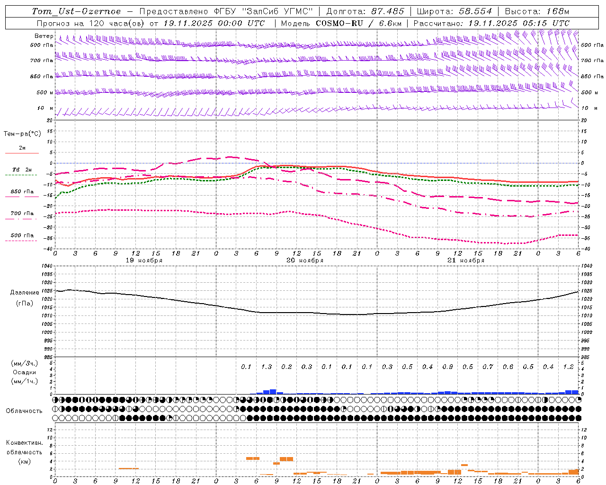Click 20 on the left temperature axis
606x485 pixels.
pyautogui.click(x=49, y=121)
